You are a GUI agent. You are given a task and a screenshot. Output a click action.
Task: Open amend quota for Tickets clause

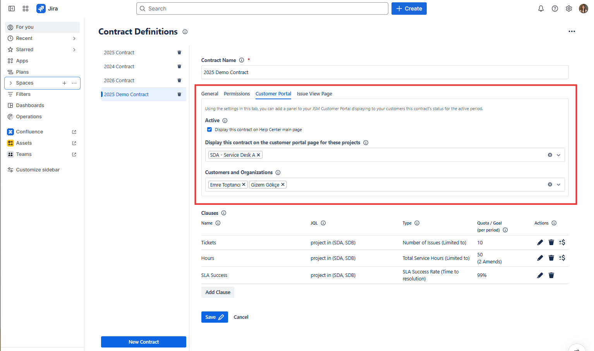click(562, 242)
